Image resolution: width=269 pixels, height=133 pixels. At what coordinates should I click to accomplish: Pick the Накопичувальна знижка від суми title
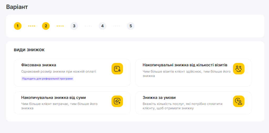54,98
